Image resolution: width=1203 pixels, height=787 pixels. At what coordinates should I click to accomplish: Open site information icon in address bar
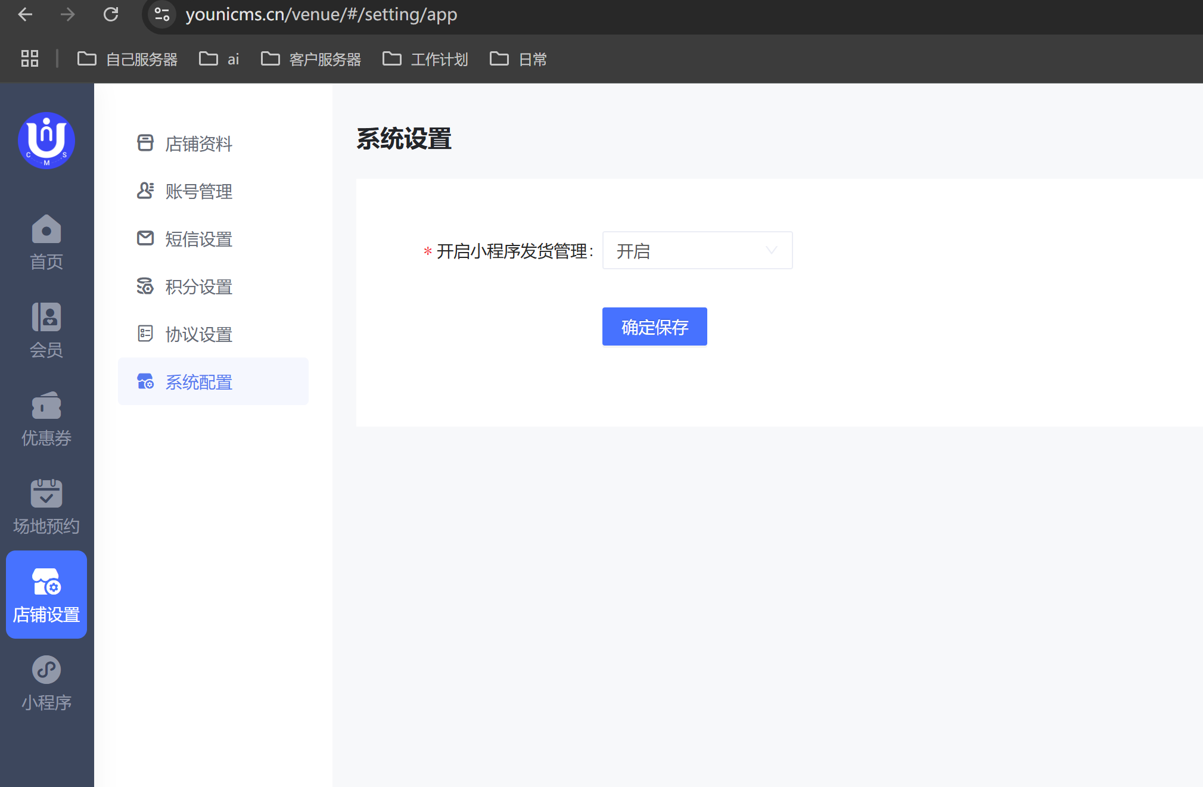tap(162, 14)
